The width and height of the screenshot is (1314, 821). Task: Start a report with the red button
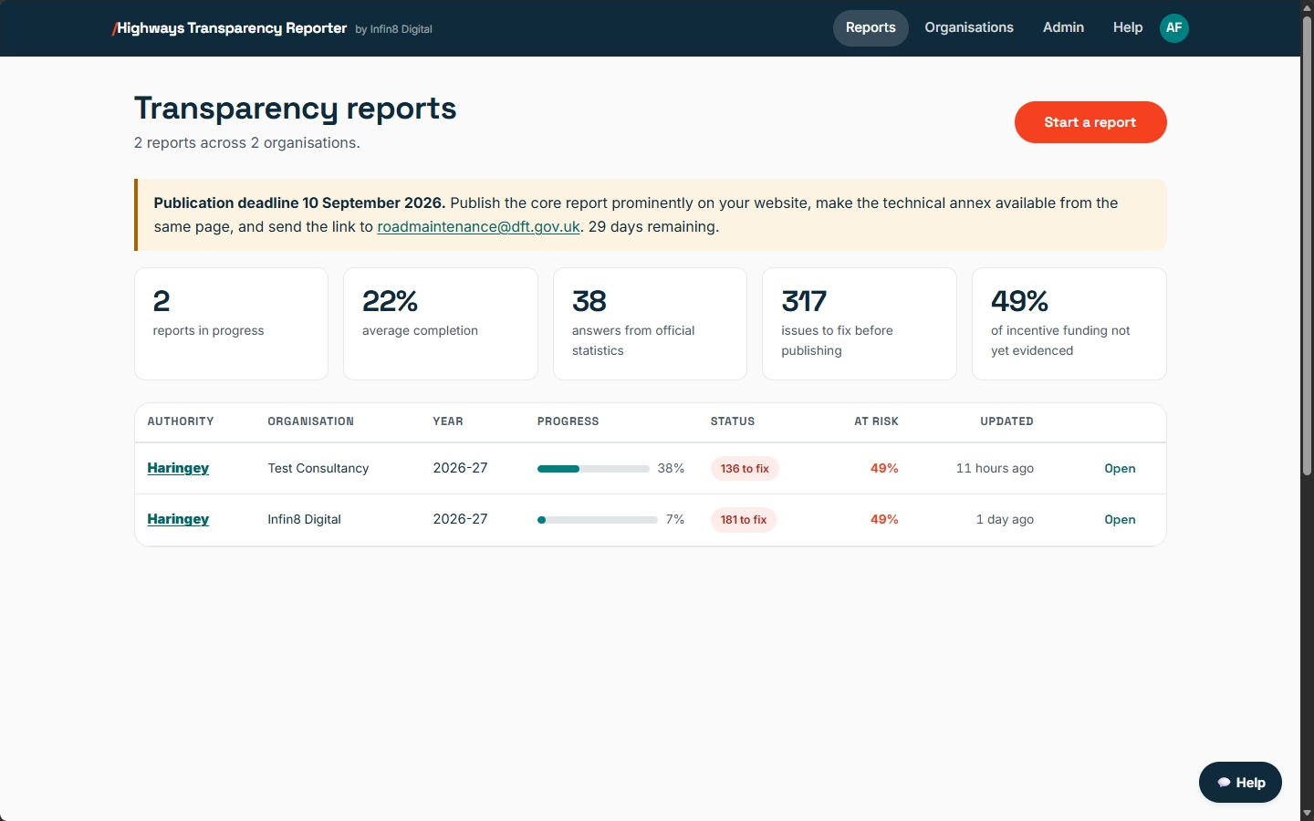pyautogui.click(x=1090, y=122)
